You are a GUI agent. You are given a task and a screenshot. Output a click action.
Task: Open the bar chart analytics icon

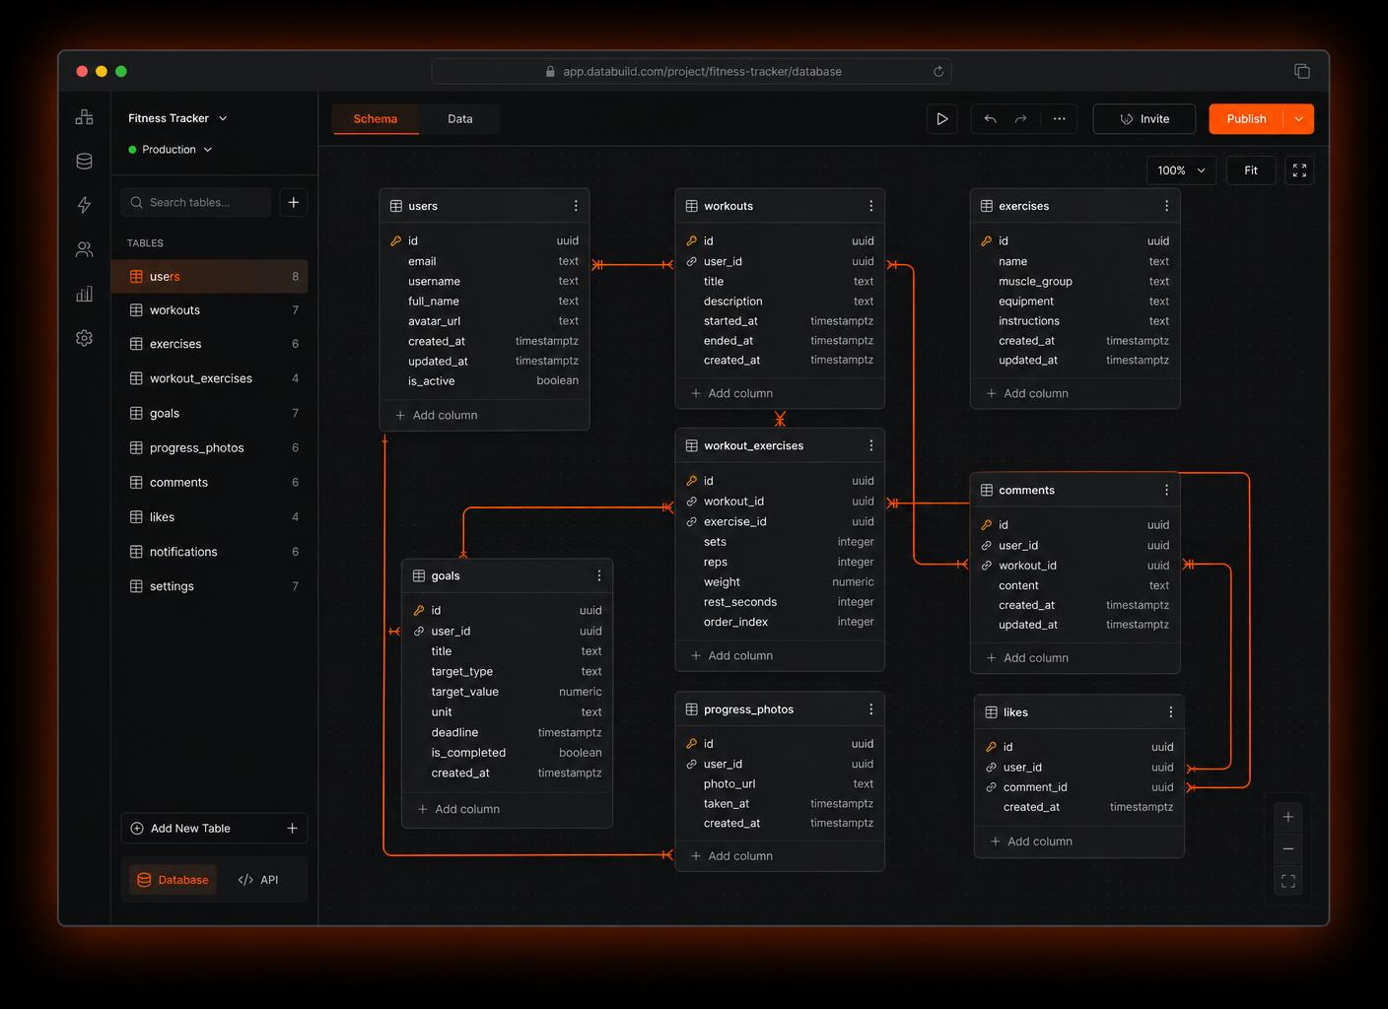(85, 294)
